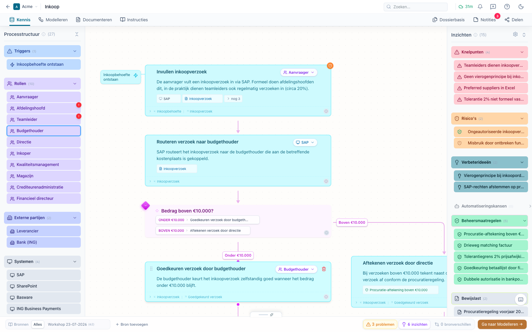This screenshot has width=532, height=332.
Task: Click Ga naar Modelleren button
Action: pyautogui.click(x=502, y=324)
